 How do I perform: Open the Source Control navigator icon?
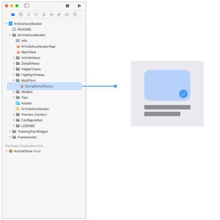click(21, 15)
